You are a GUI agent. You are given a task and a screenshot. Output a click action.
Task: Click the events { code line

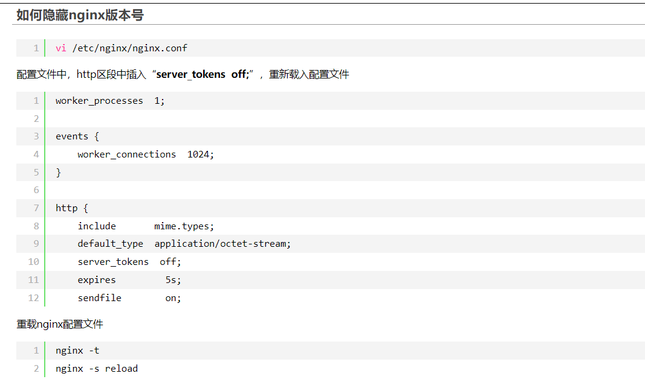pos(77,136)
